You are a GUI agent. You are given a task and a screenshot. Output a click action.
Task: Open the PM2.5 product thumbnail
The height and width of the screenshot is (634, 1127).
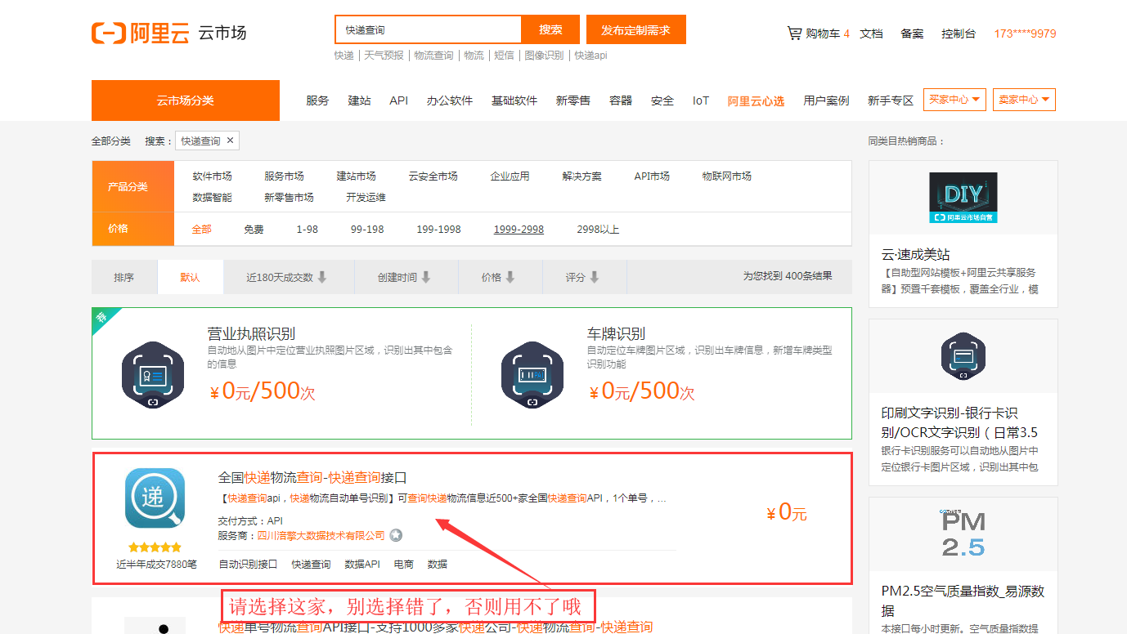click(x=963, y=534)
